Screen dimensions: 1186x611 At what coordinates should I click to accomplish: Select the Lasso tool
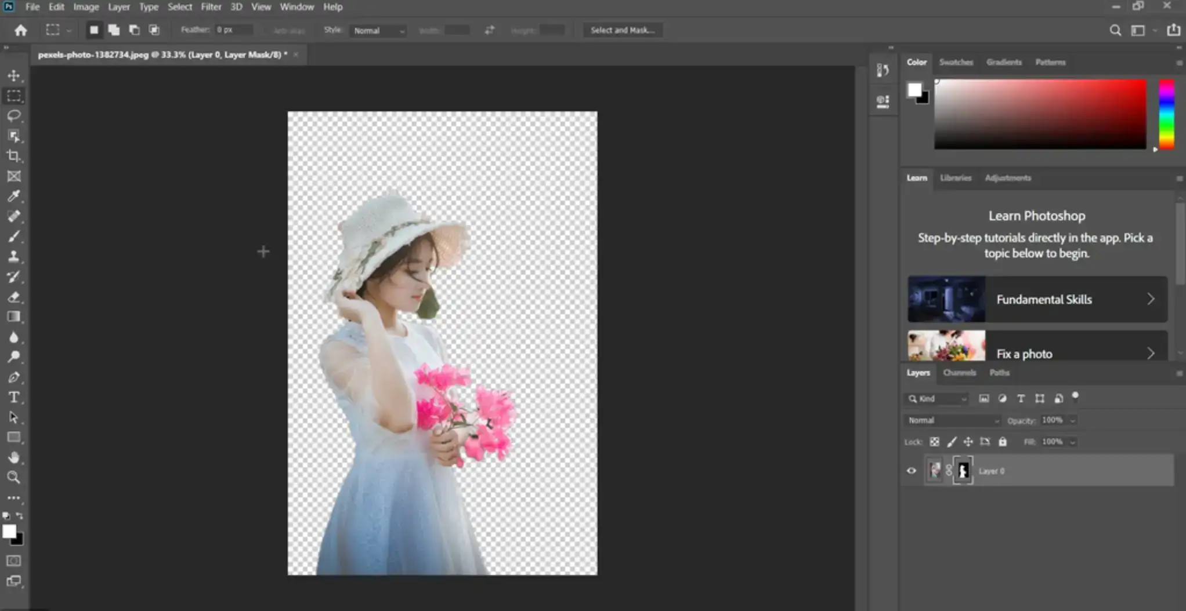click(x=14, y=115)
